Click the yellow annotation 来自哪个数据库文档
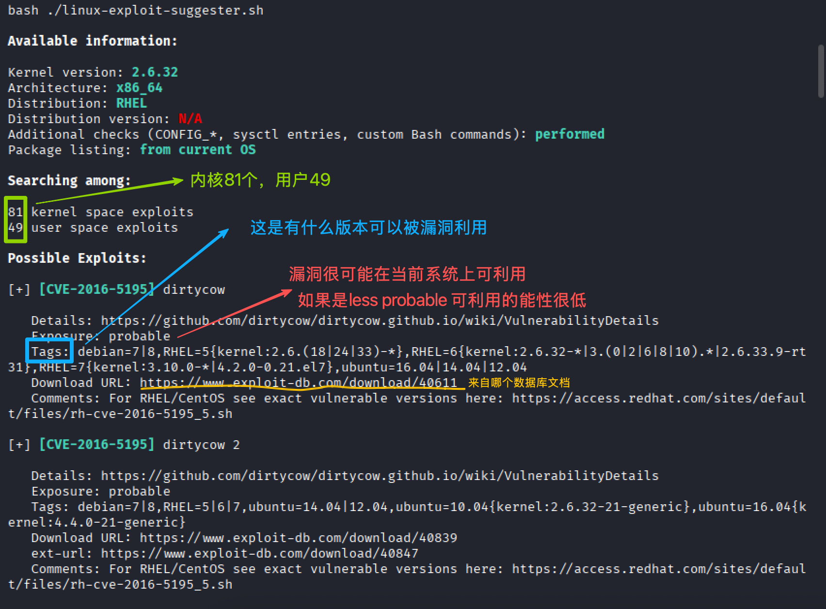The width and height of the screenshot is (826, 609). tap(519, 383)
